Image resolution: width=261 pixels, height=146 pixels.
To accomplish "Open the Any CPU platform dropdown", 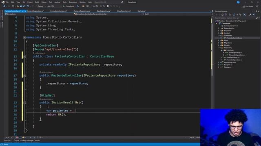I will click(x=54, y=6).
